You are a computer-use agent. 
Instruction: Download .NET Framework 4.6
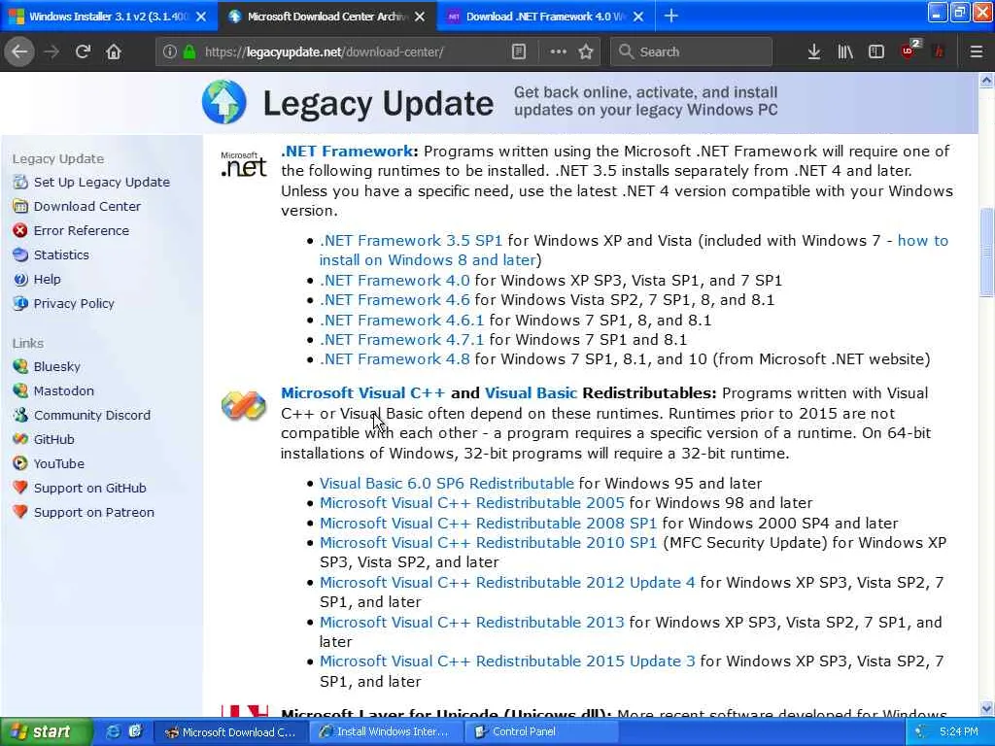tap(395, 300)
